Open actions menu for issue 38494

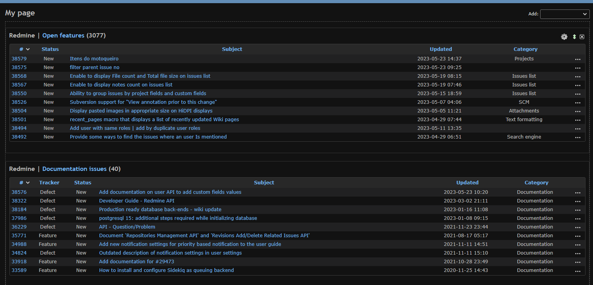578,129
